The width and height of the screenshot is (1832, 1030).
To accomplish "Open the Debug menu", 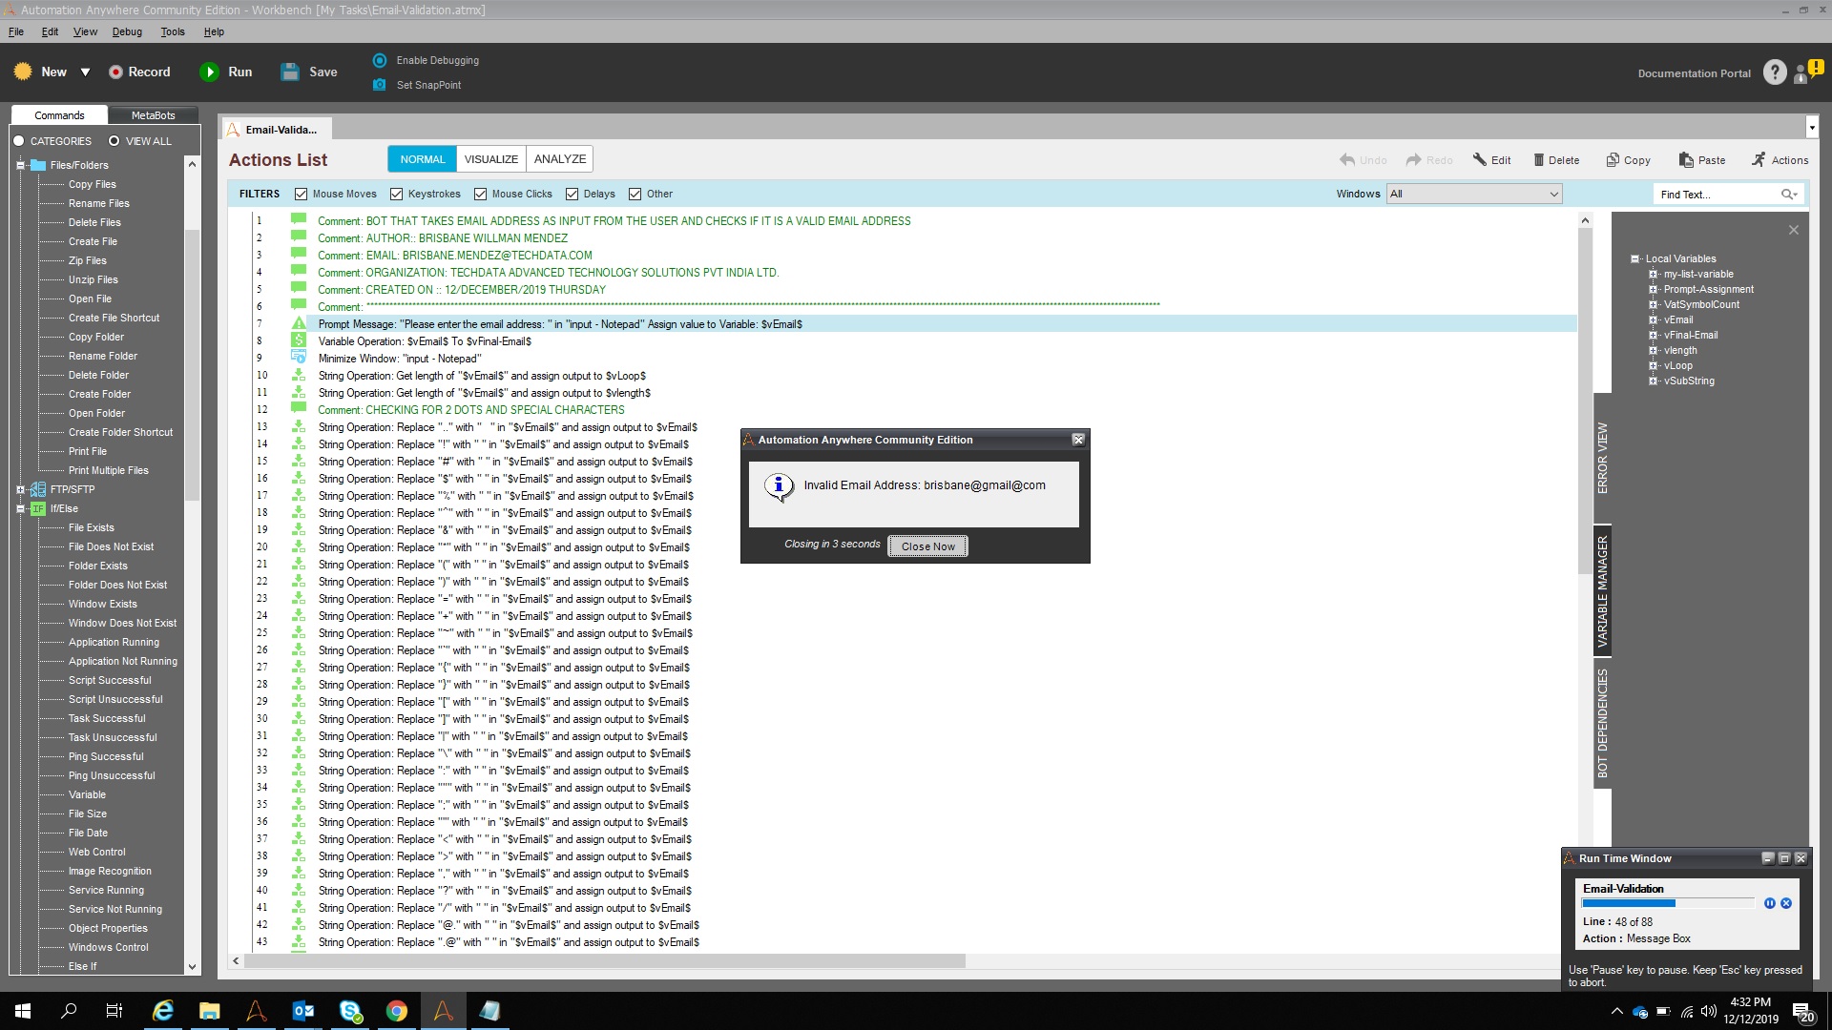I will [127, 31].
